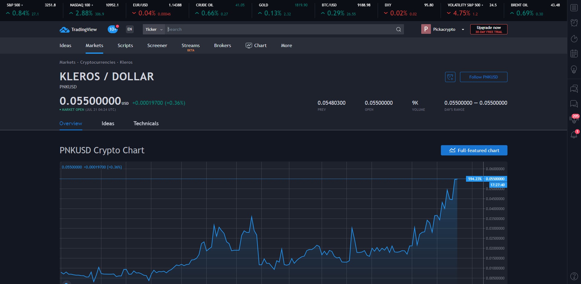Viewport: 581px width, 284px height.
Task: Click the 9K volume value
Action: tap(415, 103)
